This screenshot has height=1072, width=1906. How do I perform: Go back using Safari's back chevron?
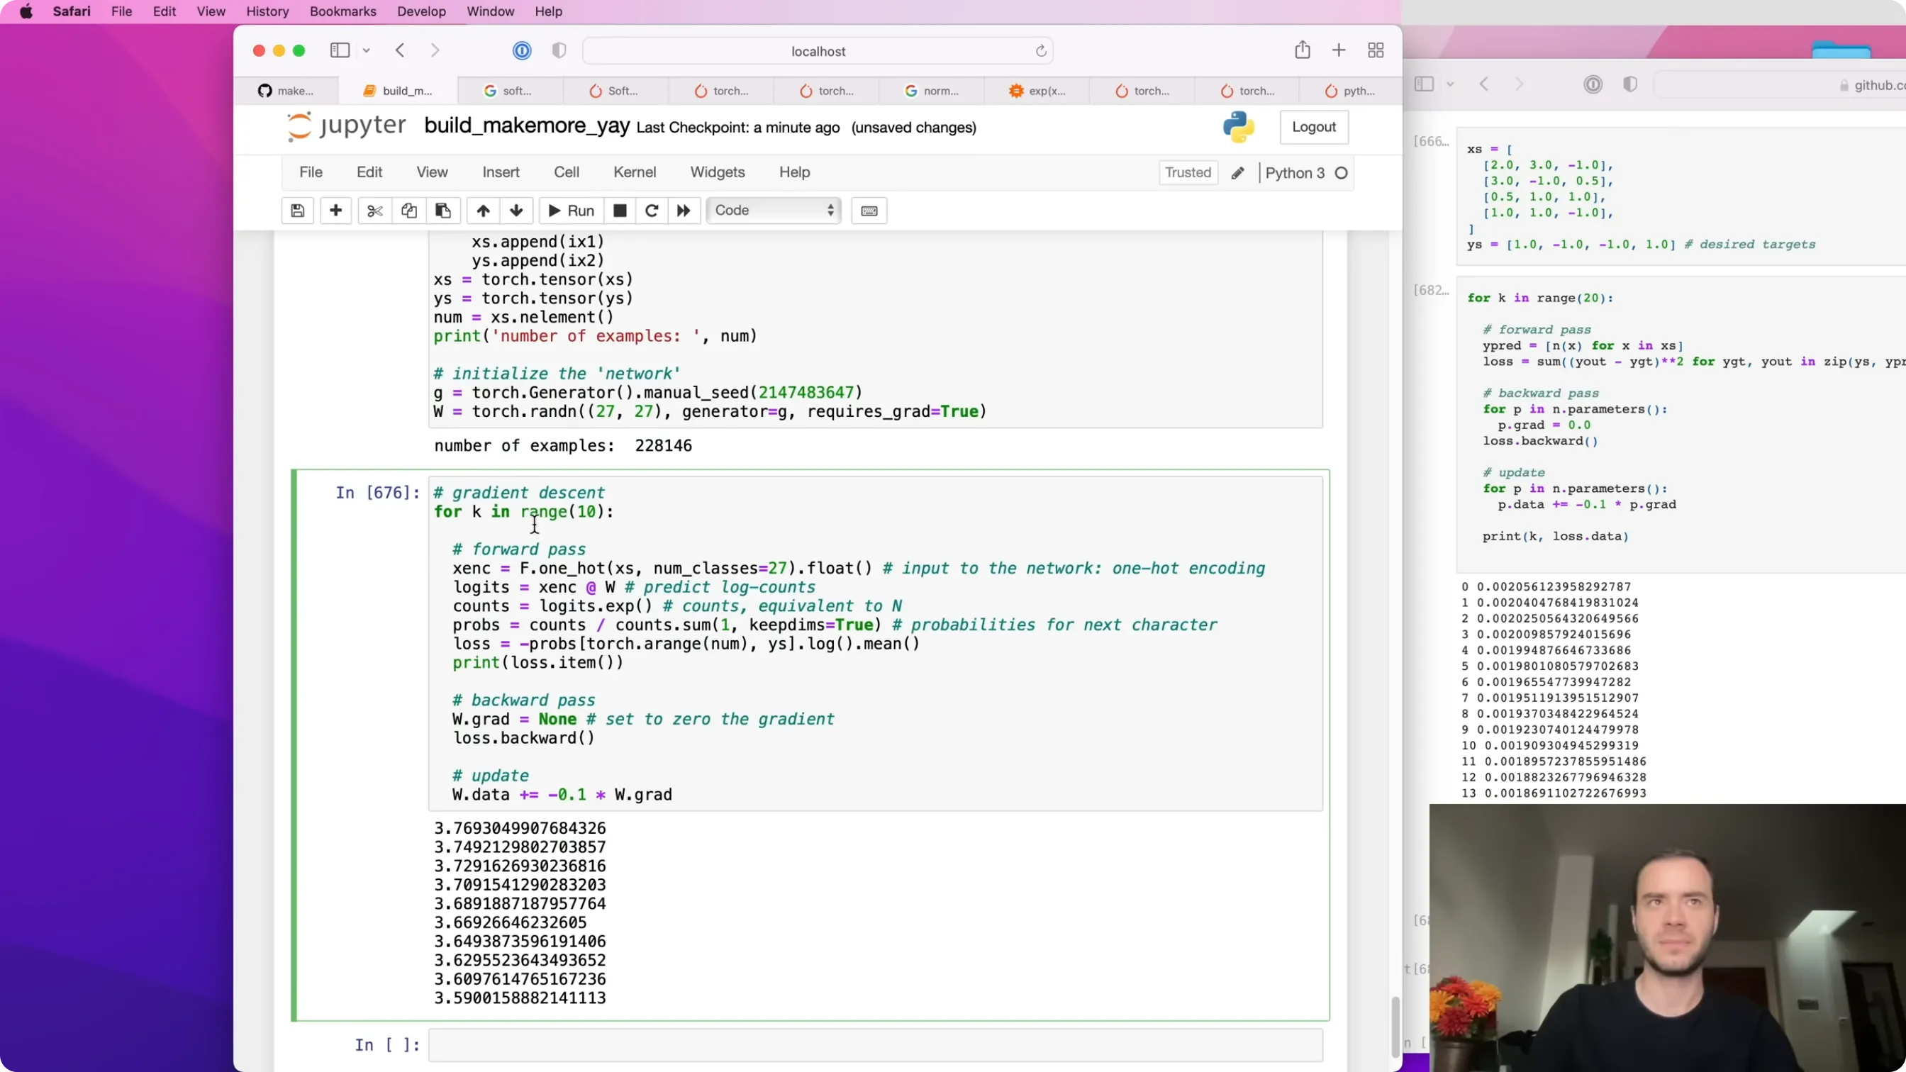401,50
